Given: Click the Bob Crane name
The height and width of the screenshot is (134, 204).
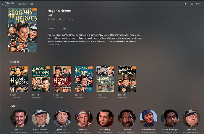Looking at the screenshot, I should point(19,130).
